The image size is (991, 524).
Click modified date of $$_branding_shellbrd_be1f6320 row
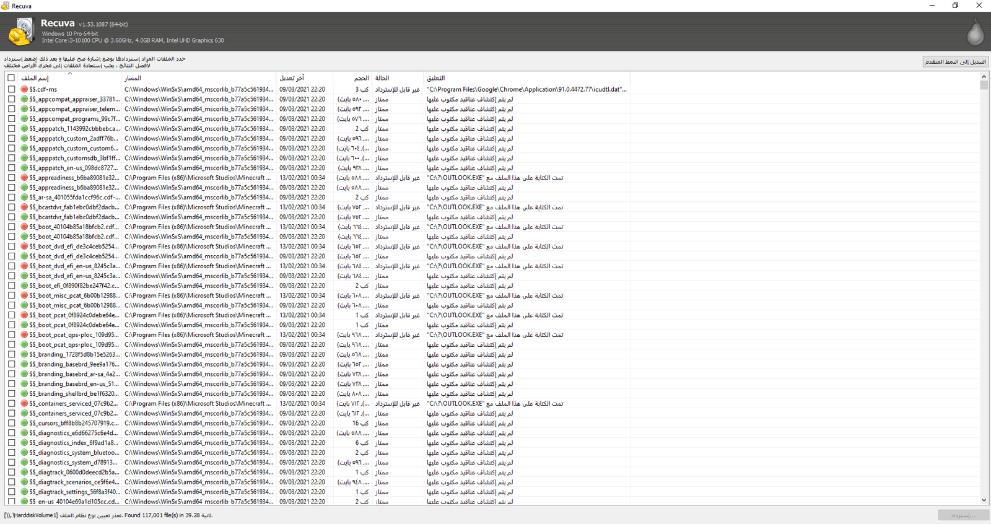[302, 394]
